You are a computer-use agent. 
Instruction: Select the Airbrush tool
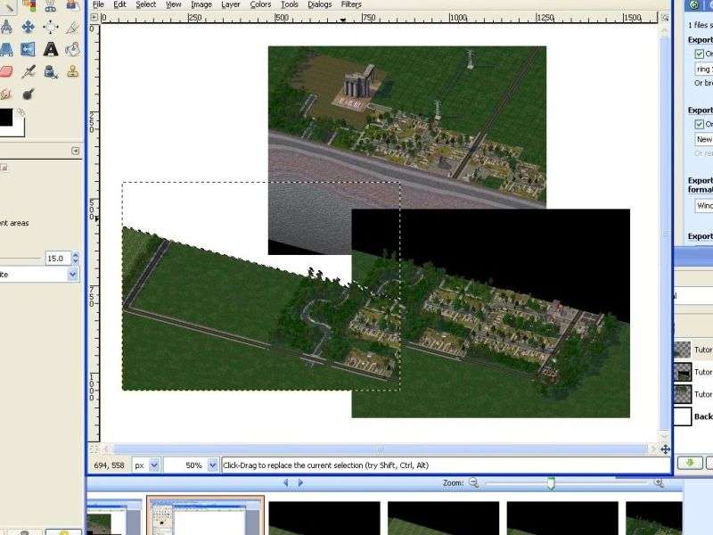[29, 71]
